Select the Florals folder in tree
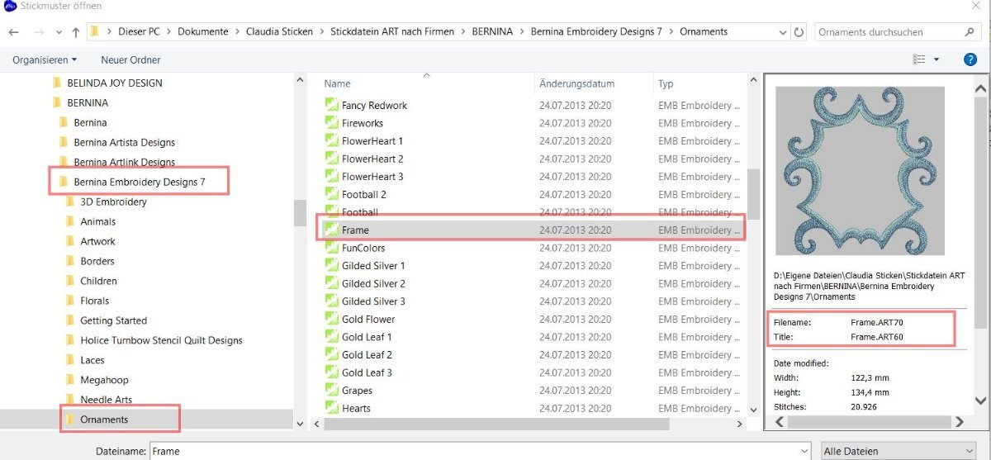The width and height of the screenshot is (991, 460). [x=94, y=301]
